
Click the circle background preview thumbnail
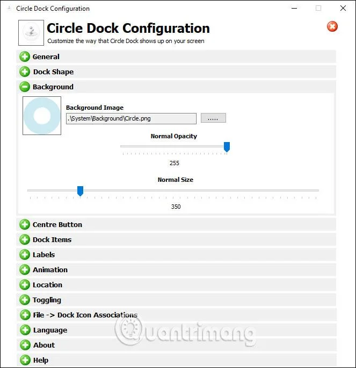click(x=42, y=116)
